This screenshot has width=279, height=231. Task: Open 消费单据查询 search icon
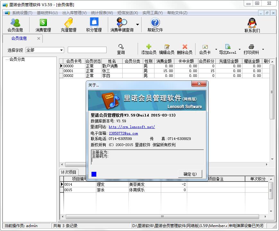click(x=122, y=22)
